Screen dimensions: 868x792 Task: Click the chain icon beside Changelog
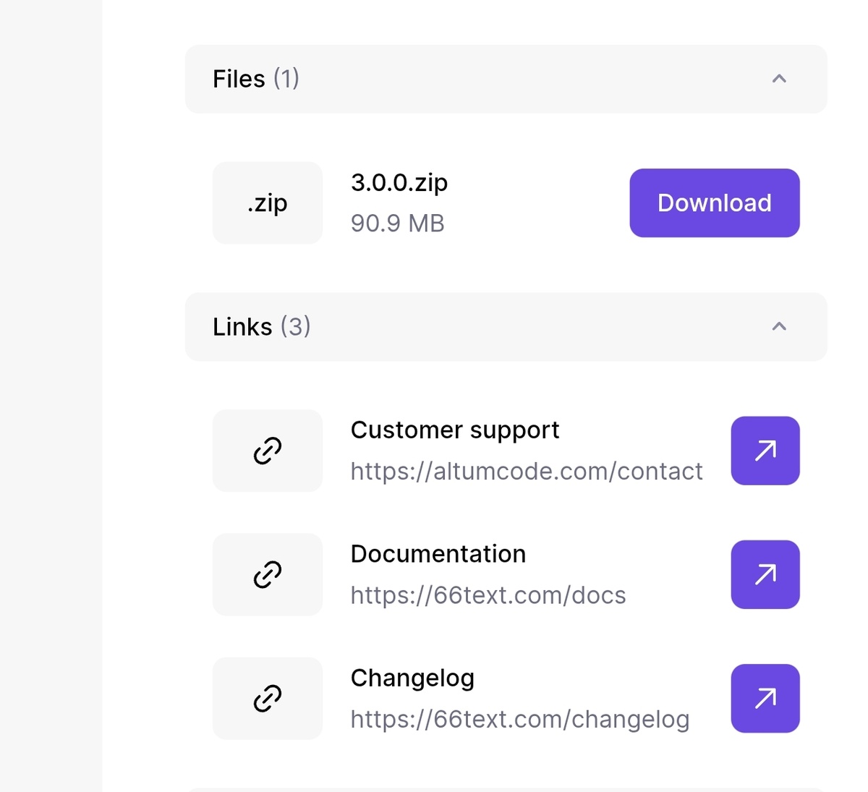(x=267, y=699)
